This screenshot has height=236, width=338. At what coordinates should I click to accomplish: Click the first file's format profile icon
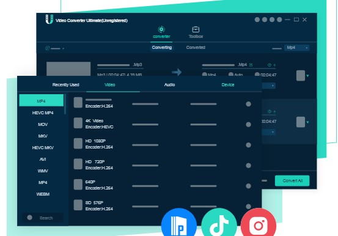[x=301, y=75]
